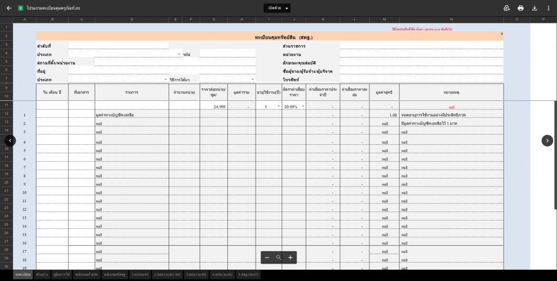Open the useful-life dropdown showing 5

[x=279, y=106]
